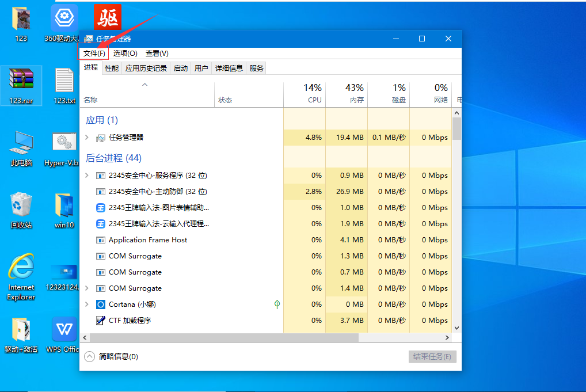Viewport: 586px width, 392px height.
Task: Click the Cortana process icon
Action: click(x=100, y=305)
